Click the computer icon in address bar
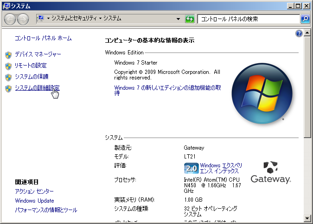This screenshot has width=313, height=224. pyautogui.click(x=41, y=19)
